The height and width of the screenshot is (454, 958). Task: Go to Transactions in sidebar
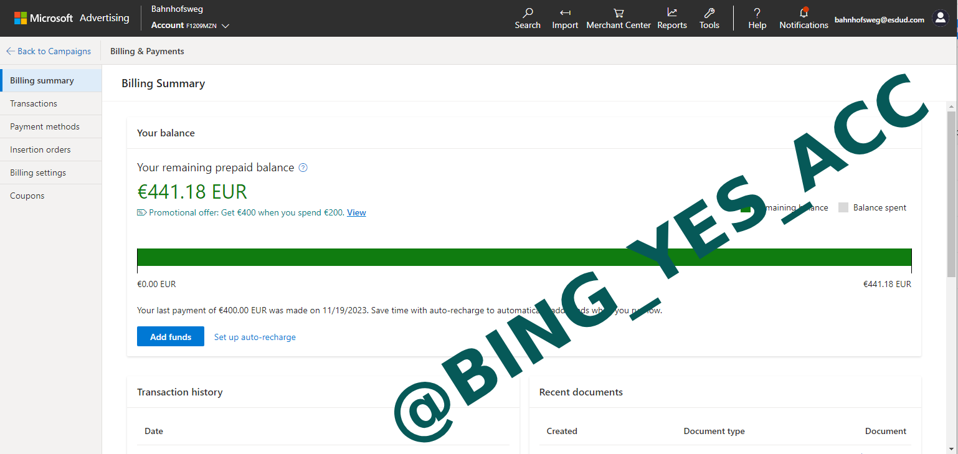(34, 103)
